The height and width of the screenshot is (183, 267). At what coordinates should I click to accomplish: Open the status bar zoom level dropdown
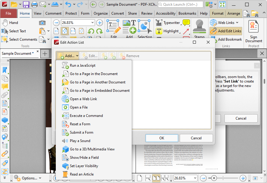click(195, 178)
